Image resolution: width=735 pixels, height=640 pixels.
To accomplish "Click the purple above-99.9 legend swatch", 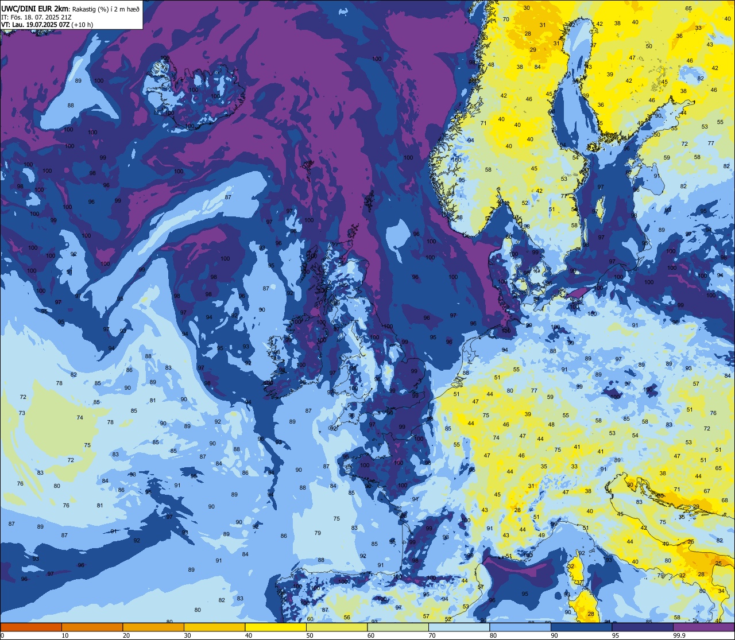I will (x=703, y=627).
